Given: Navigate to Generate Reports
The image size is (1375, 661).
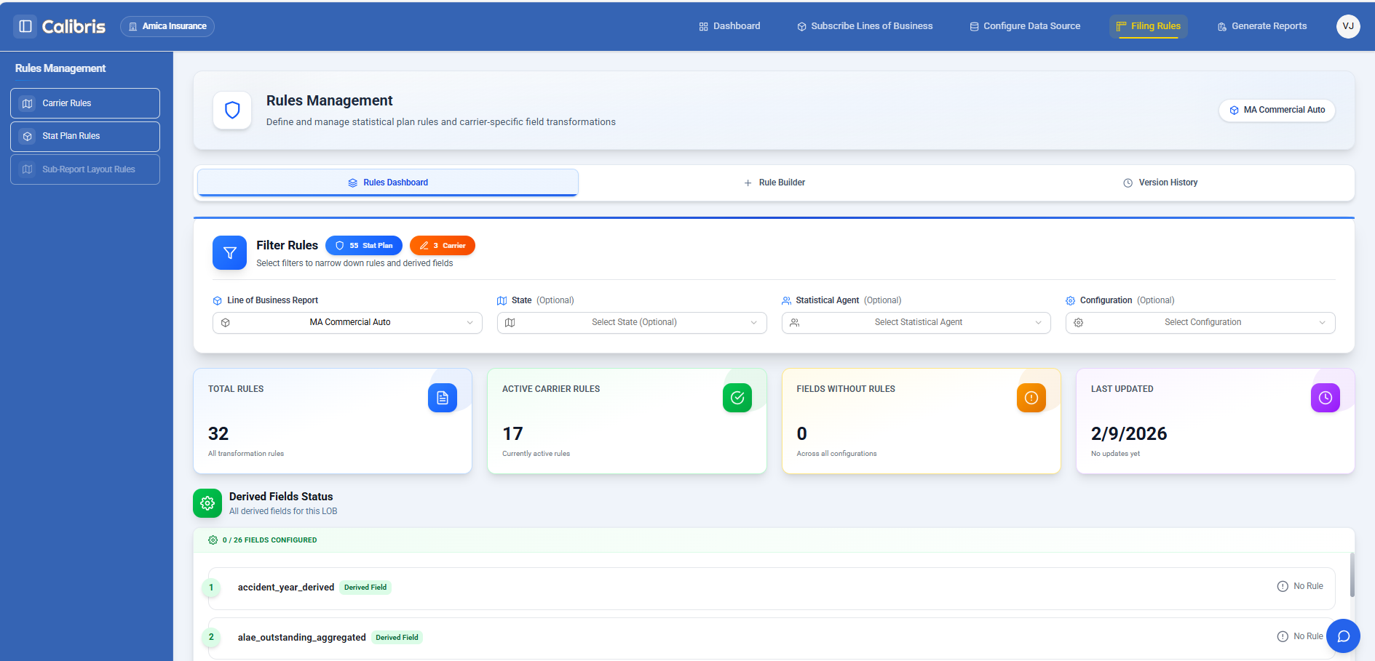Looking at the screenshot, I should click(1261, 26).
